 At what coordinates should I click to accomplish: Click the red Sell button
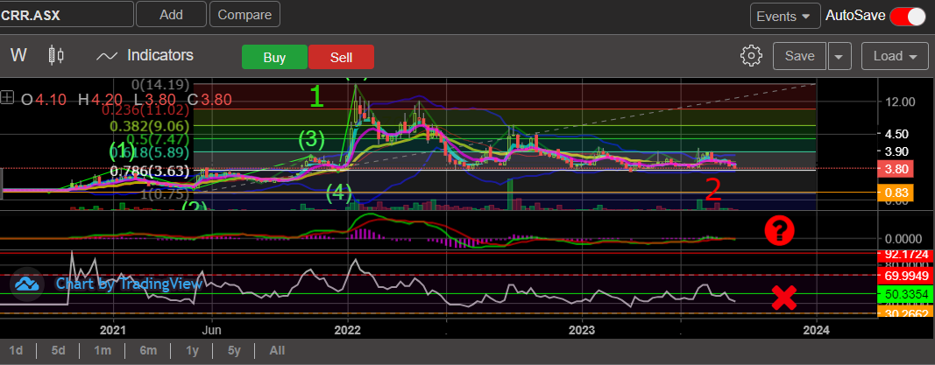(x=341, y=57)
